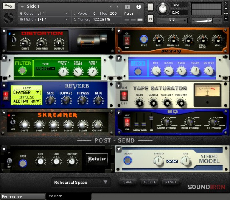Viewport: 230px width, 200px height.
Task: Open the Output st.1 dropdown
Action: pos(44,13)
